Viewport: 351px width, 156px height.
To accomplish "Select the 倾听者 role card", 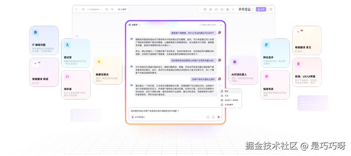I will [76, 85].
